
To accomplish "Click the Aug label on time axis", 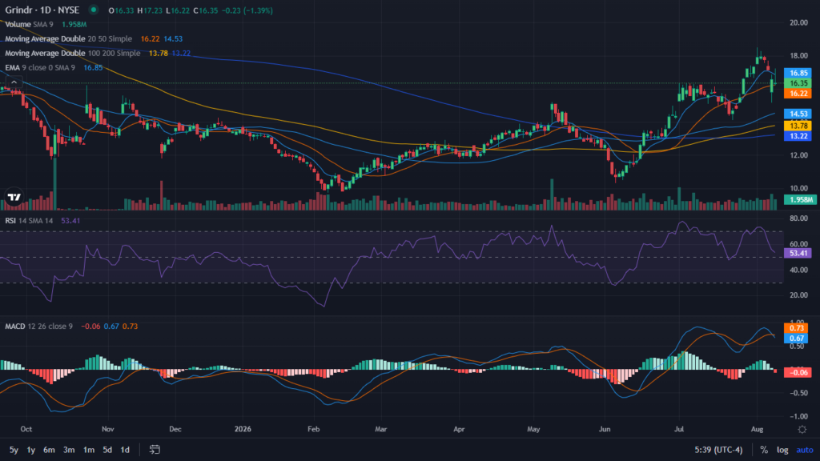I will click(x=757, y=429).
